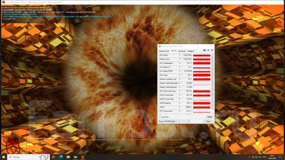
Task: Open the GPU Chip Power Draw dropdown
Action: point(179,91)
